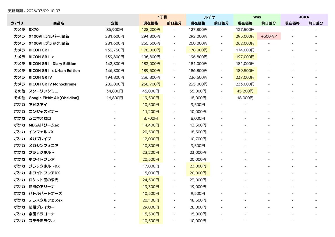Screen dimensions: 335x237
Task: Click the 19,300円 price cell
Action: (151, 187)
